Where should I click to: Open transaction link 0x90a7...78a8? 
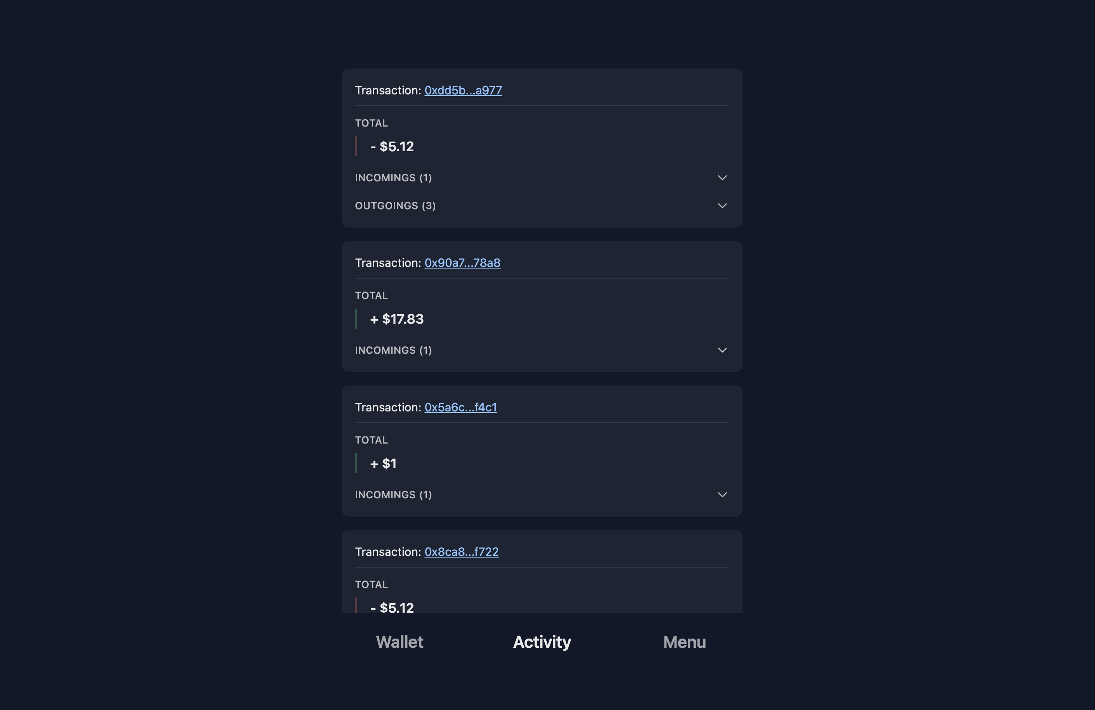(462, 263)
